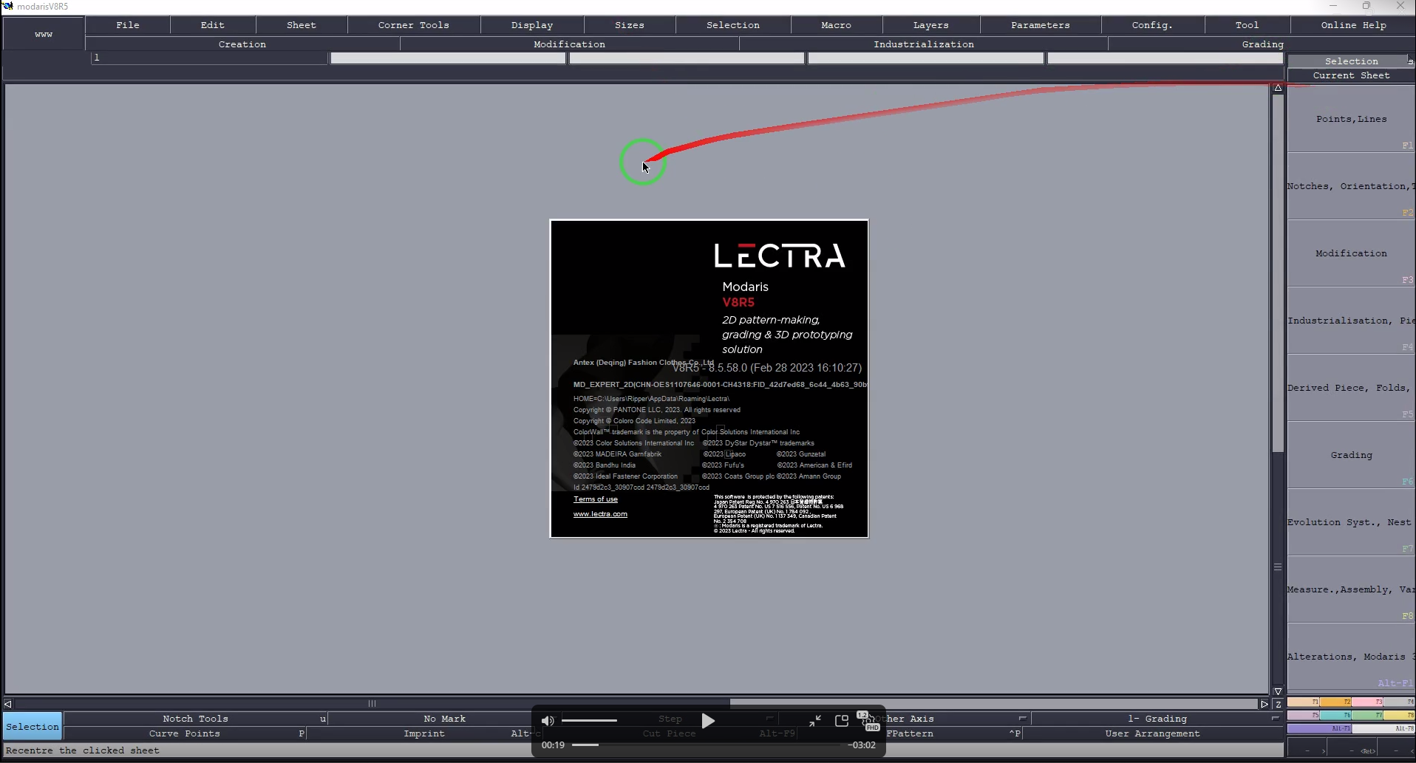Viewport: 1416px width, 763px height.
Task: Click the picture-in-picture icon in video player
Action: [841, 721]
